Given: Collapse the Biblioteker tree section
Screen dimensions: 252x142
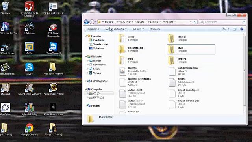Looking at the screenshot, I should (86, 56).
